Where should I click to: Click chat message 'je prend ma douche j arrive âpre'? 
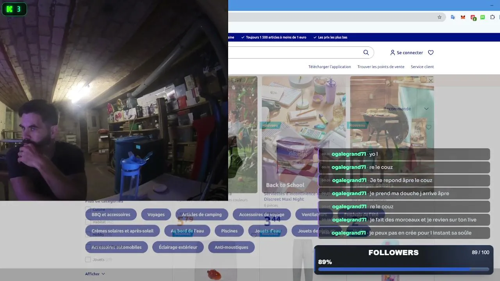coord(404,194)
